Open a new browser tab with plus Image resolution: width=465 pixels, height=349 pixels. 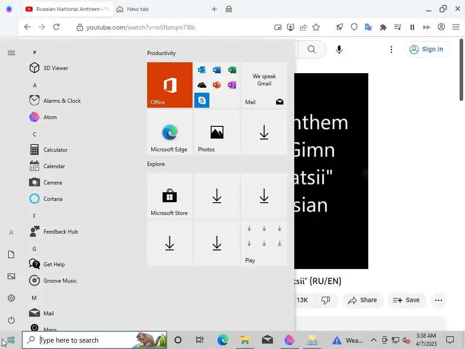pos(214,9)
